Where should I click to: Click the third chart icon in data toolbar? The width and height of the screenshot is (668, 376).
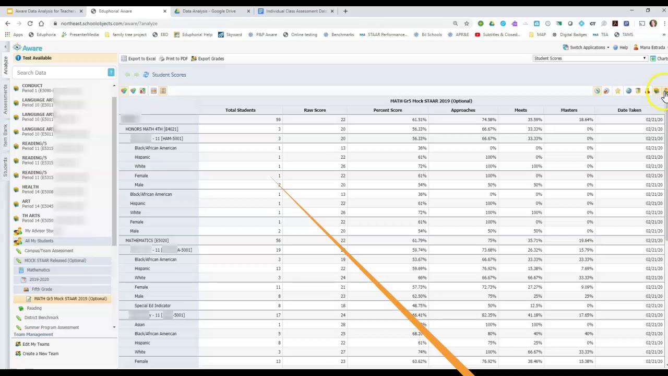pyautogui.click(x=142, y=91)
